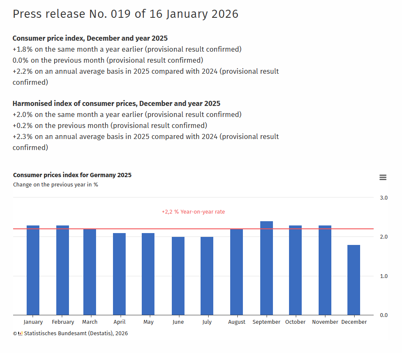Select the August bar
The height and width of the screenshot is (353, 402).
tap(237, 273)
